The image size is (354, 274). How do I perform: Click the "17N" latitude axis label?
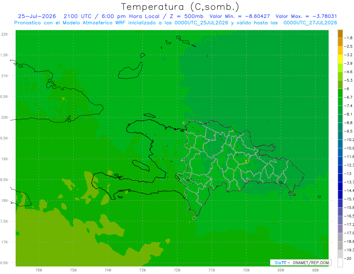4,242
